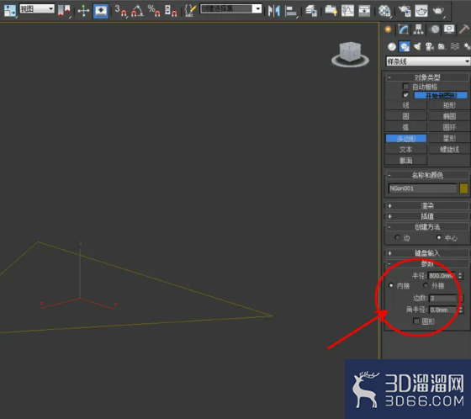
Task: Switch to the Utilities hammer tab
Action: (x=463, y=29)
